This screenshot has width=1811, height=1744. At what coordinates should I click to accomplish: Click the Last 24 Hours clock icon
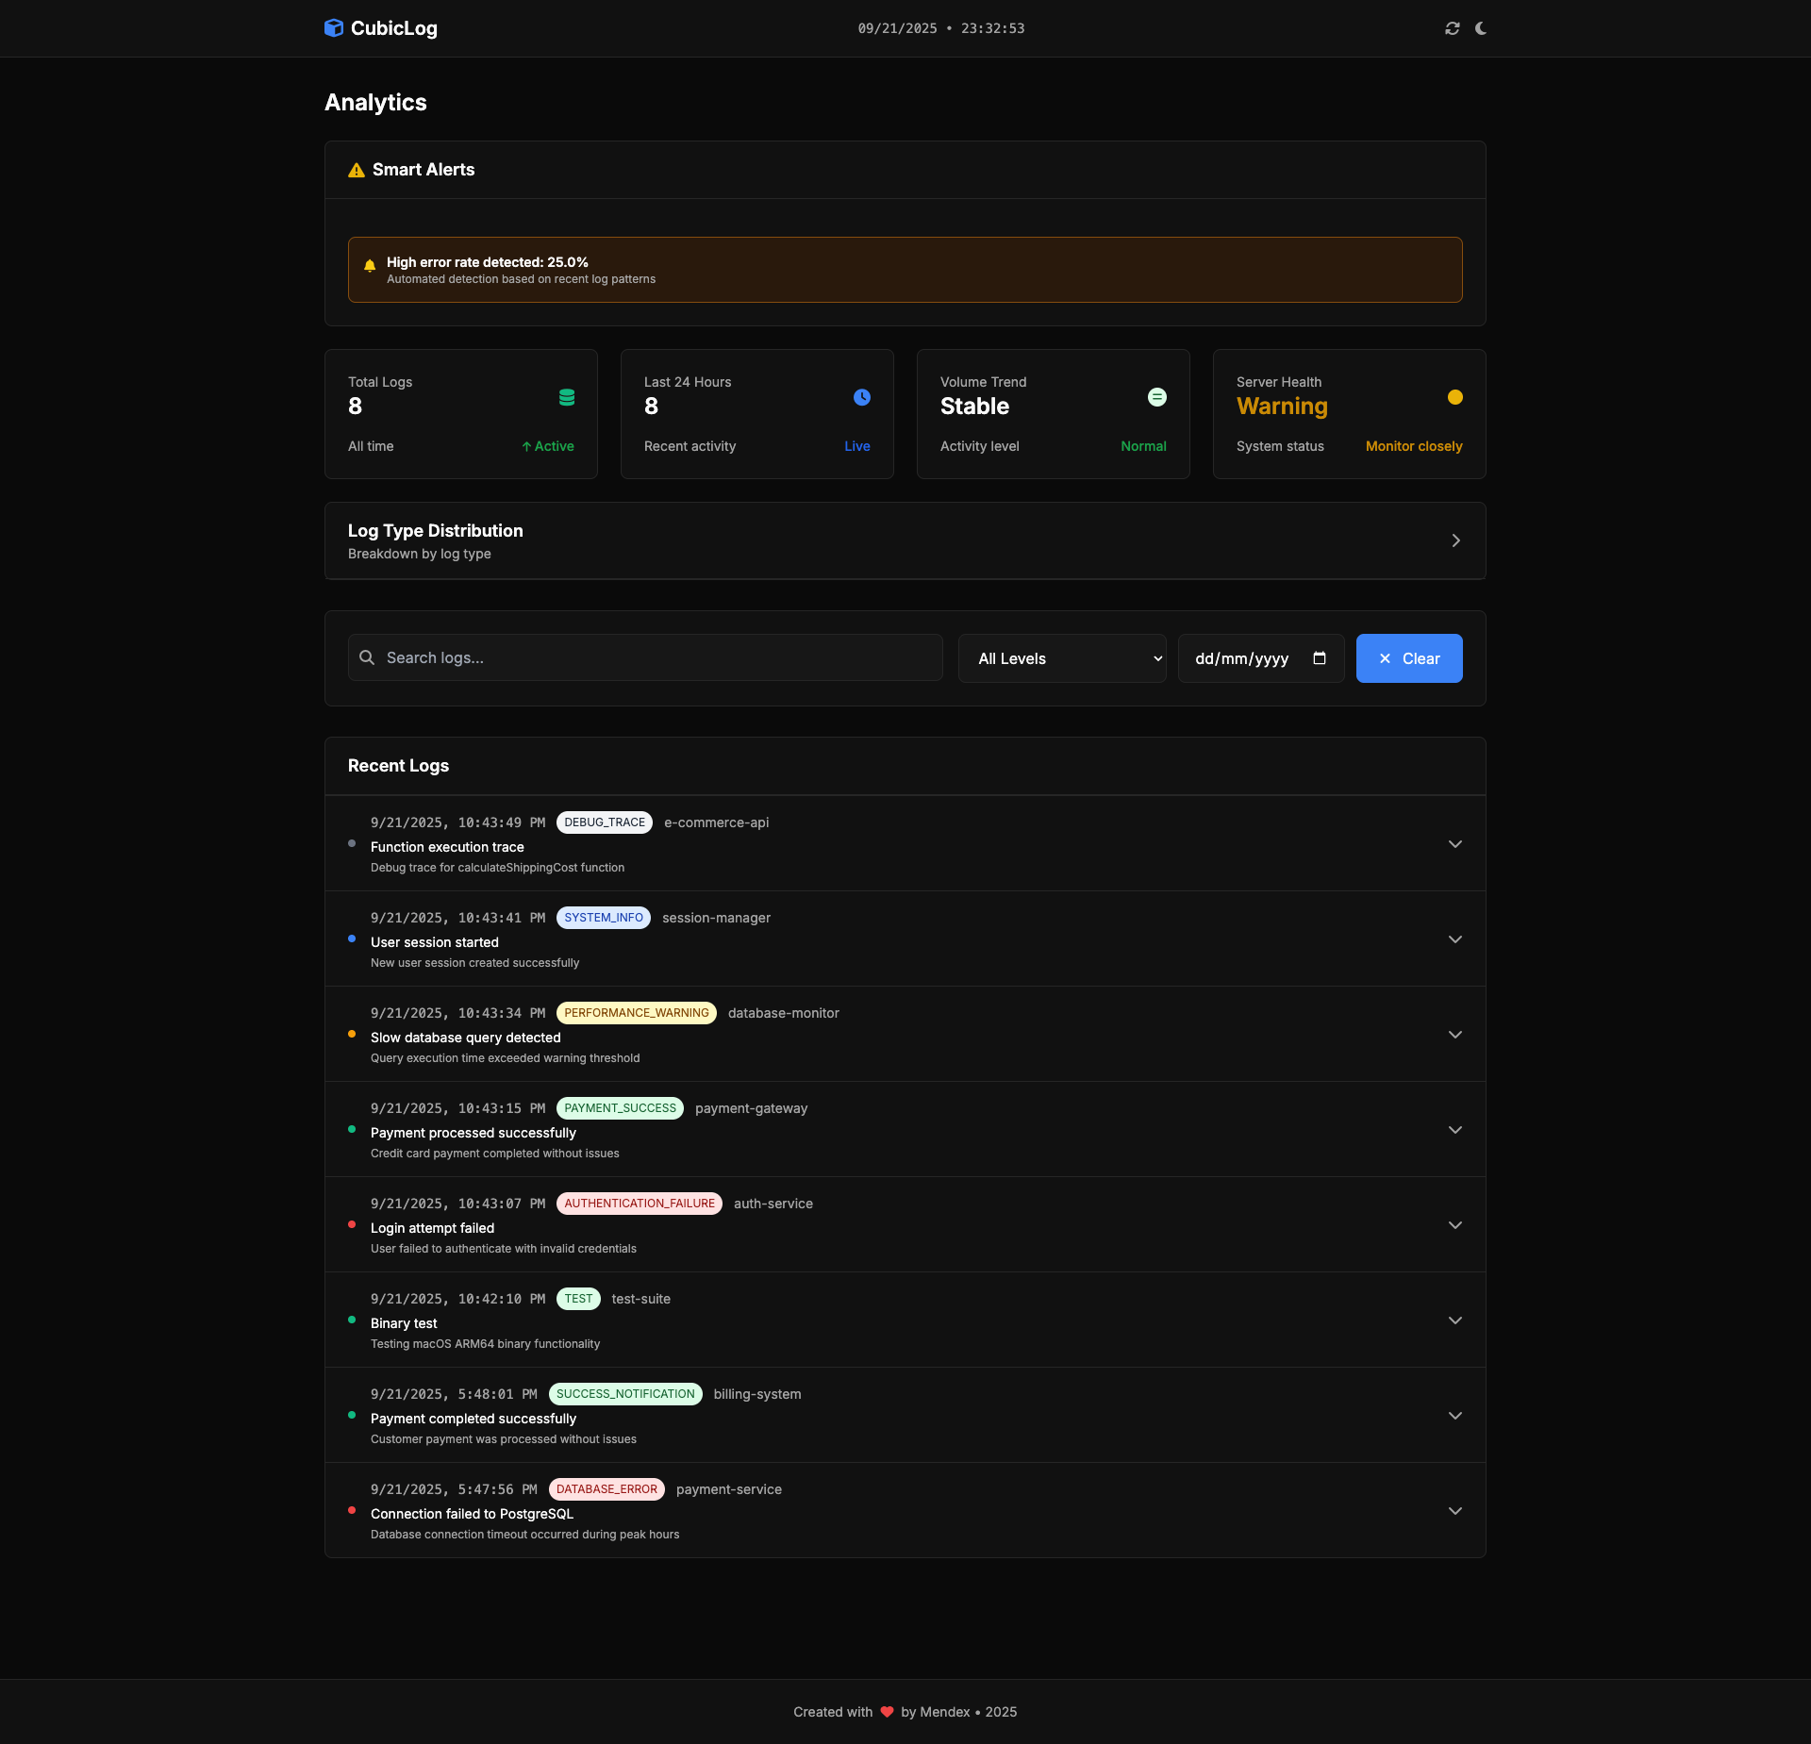(862, 397)
